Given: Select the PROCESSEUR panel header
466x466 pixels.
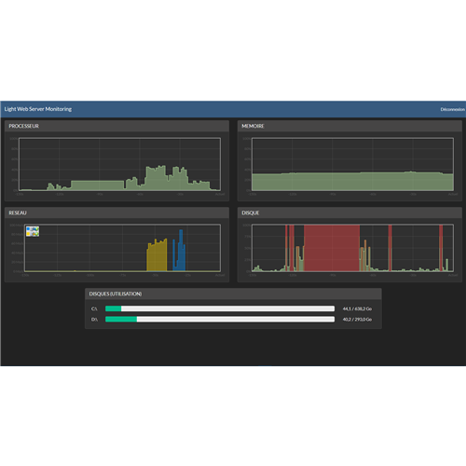Looking at the screenshot, I should coord(116,126).
